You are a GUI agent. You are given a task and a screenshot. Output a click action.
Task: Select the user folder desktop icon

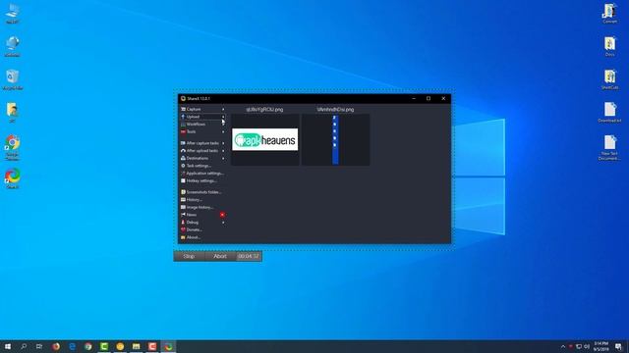(13, 113)
